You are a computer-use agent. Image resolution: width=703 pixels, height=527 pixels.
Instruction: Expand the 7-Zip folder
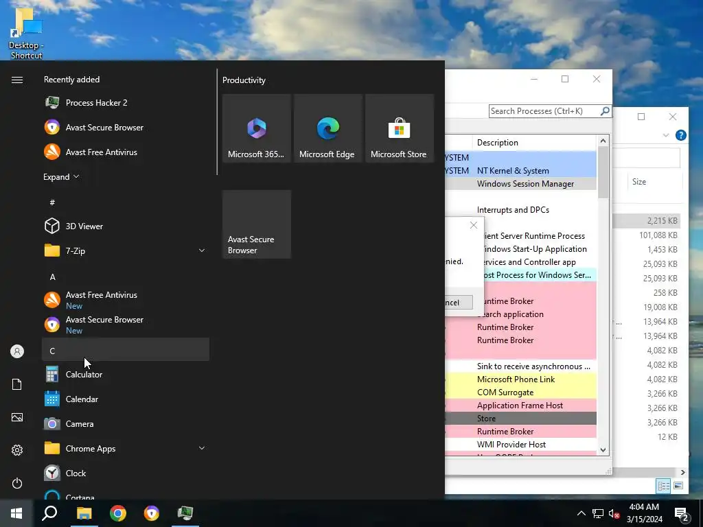point(126,250)
